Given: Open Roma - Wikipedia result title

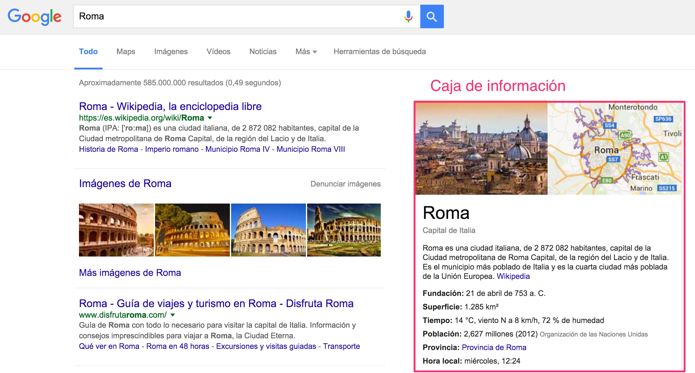Looking at the screenshot, I should tap(170, 106).
